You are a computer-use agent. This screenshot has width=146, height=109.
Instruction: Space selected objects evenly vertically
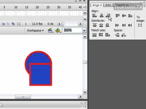pos(117,35)
